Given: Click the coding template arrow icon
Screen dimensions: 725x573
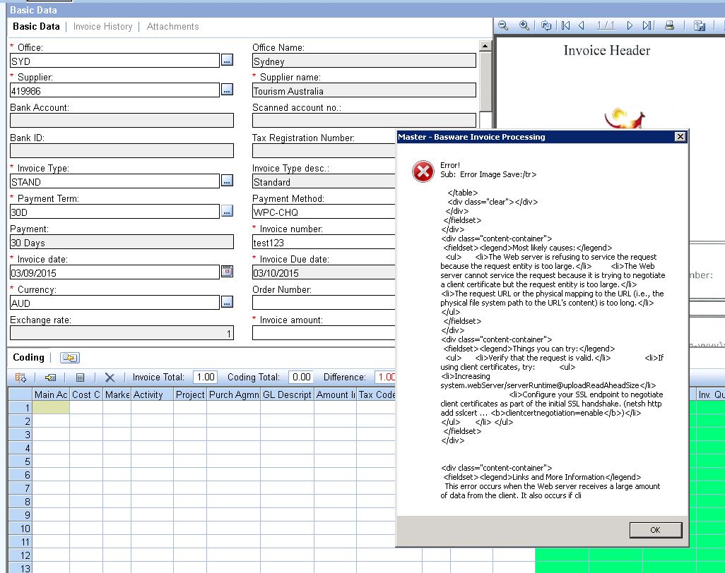Looking at the screenshot, I should [50, 378].
